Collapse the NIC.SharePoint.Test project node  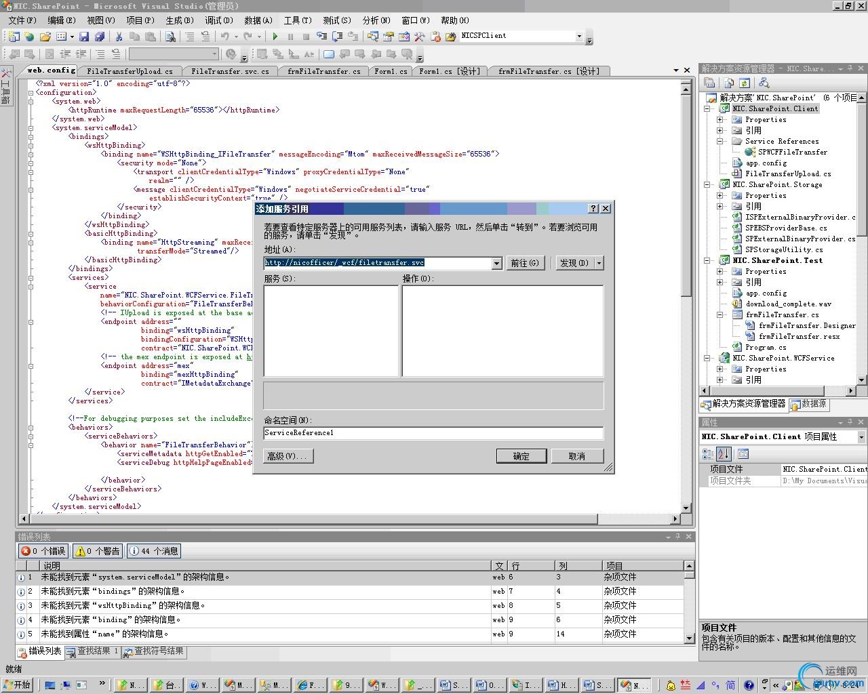point(707,260)
